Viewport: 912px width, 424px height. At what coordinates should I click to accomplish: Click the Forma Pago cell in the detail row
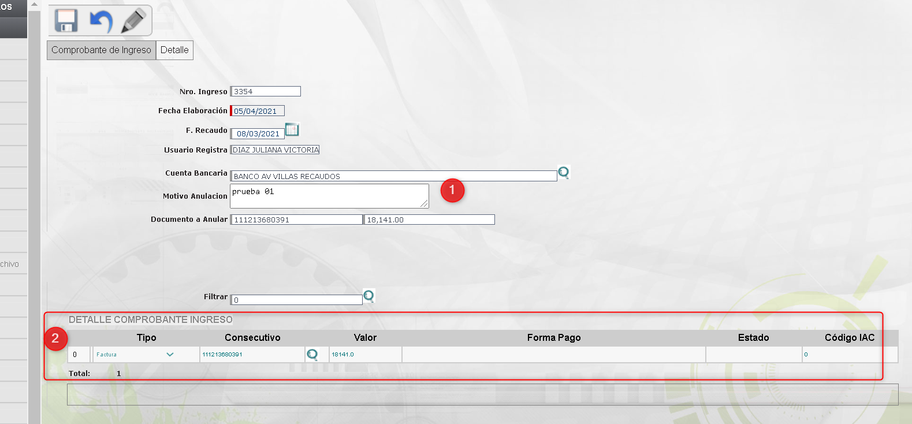point(554,355)
